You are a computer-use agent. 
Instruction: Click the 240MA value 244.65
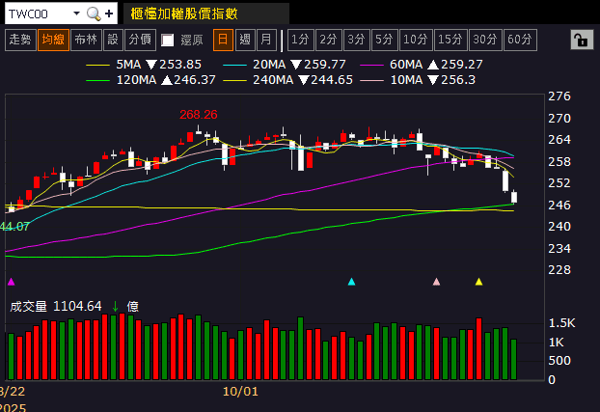tap(332, 80)
